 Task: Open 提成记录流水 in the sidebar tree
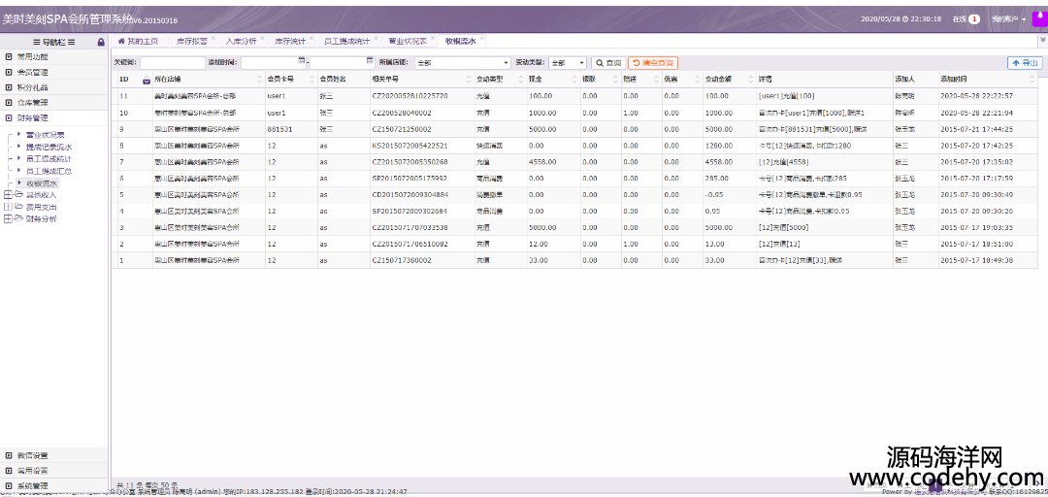[49, 147]
